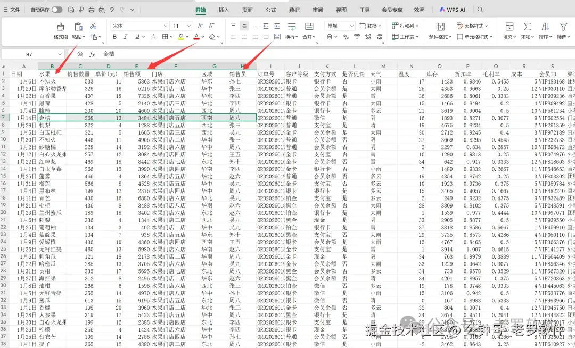The height and width of the screenshot is (348, 575).
Task: Click the increase decimal places icon
Action: click(368, 37)
